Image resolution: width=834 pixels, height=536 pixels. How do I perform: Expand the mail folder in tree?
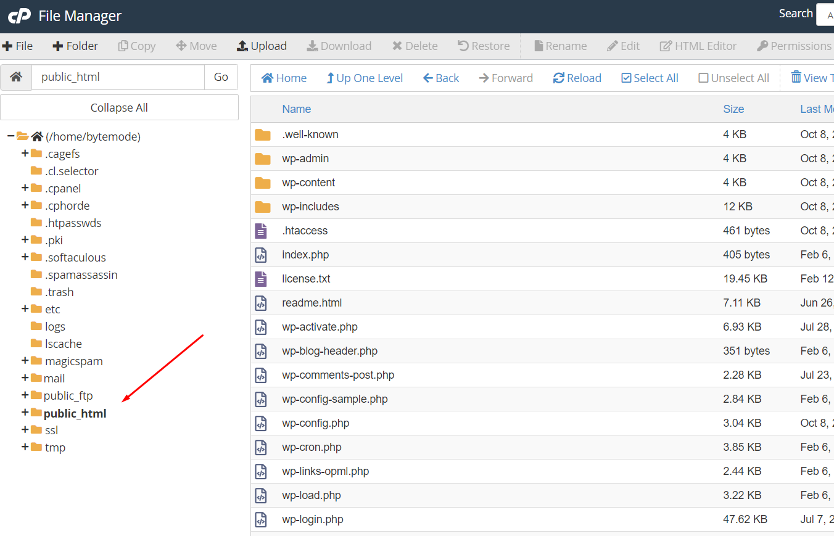point(25,378)
